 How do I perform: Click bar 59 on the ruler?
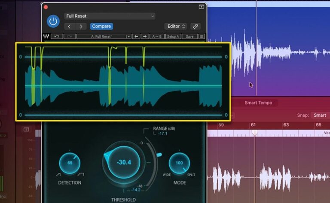[221, 125]
